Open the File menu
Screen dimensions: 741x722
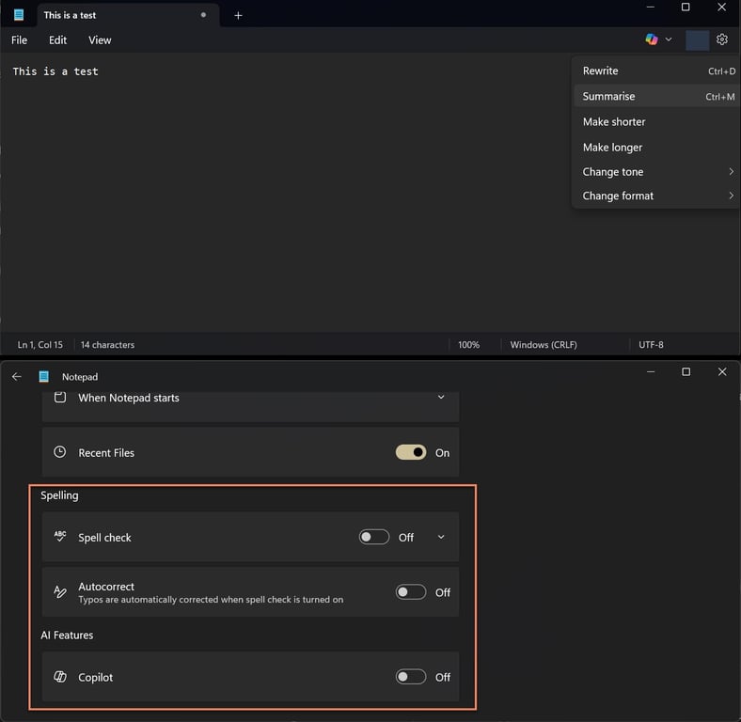tap(20, 40)
